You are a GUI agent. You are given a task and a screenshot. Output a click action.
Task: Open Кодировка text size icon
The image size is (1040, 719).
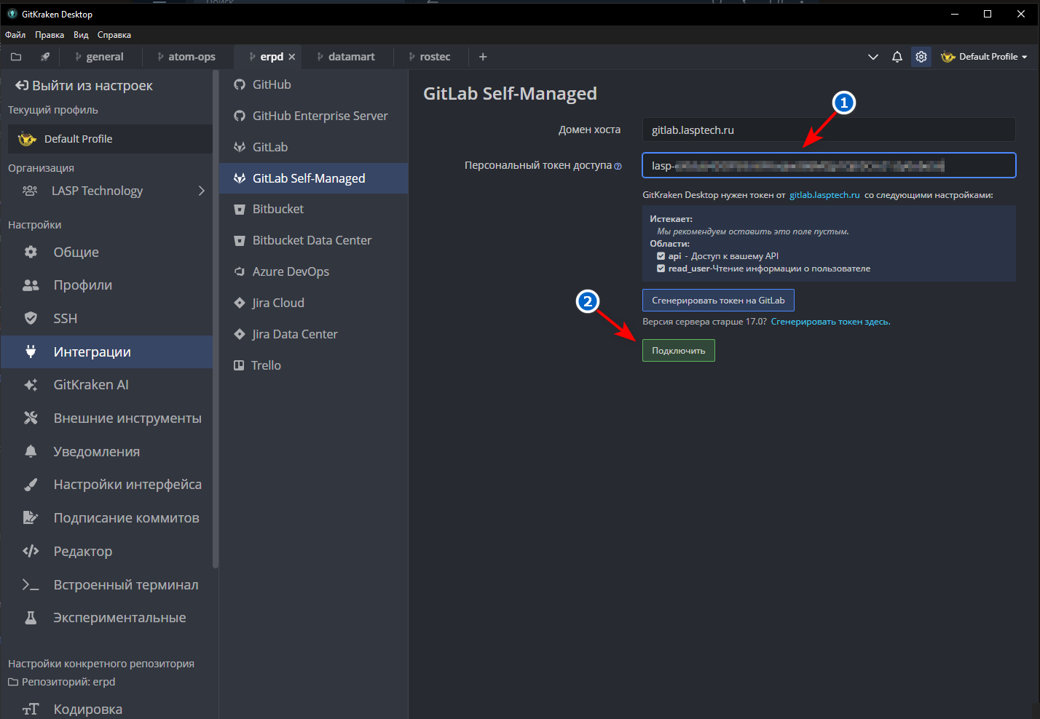[31, 710]
